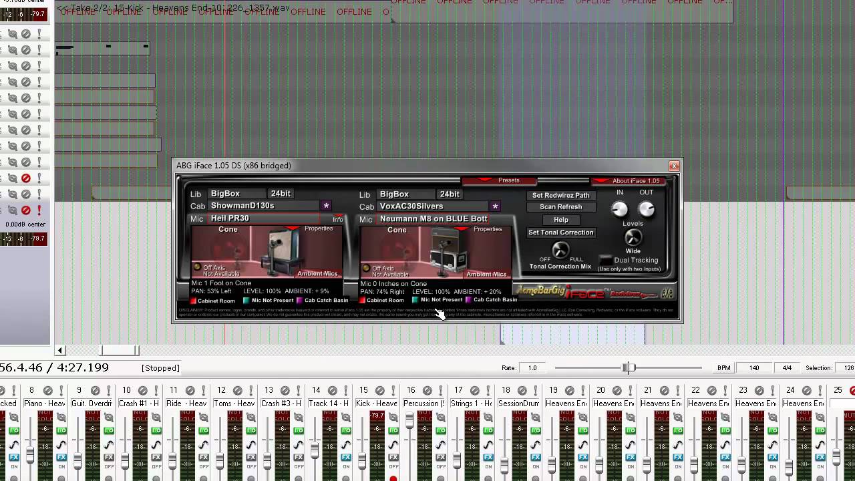The width and height of the screenshot is (855, 481).
Task: Open Heil PR30 mic selector
Action: point(264,218)
